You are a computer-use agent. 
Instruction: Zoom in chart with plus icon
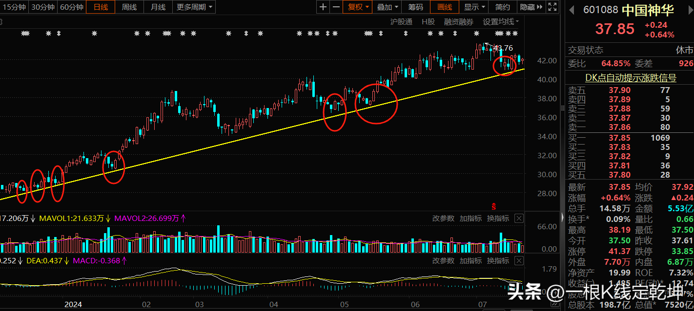pos(323,7)
